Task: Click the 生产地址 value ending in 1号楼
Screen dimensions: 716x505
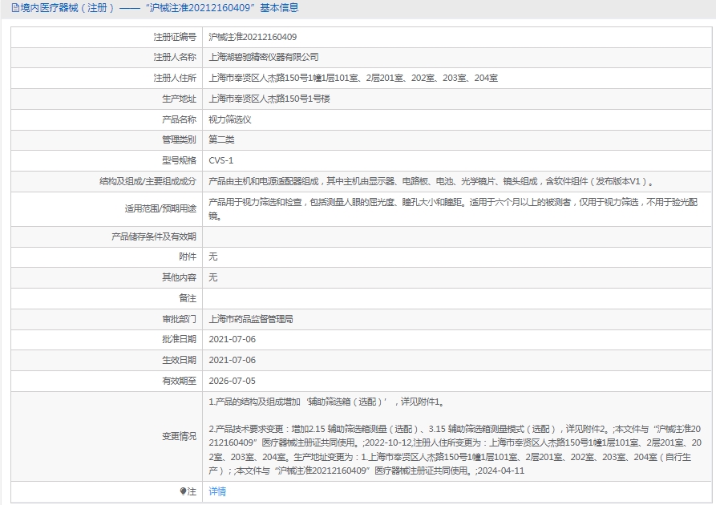Action: pyautogui.click(x=269, y=99)
